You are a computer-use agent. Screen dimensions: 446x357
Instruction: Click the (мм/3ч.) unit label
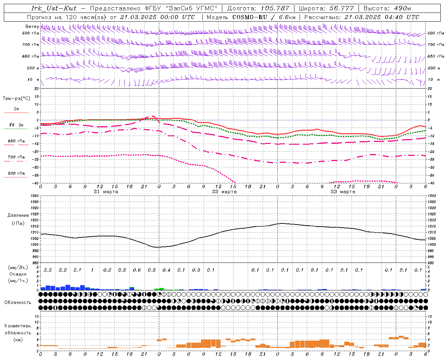click(18, 268)
